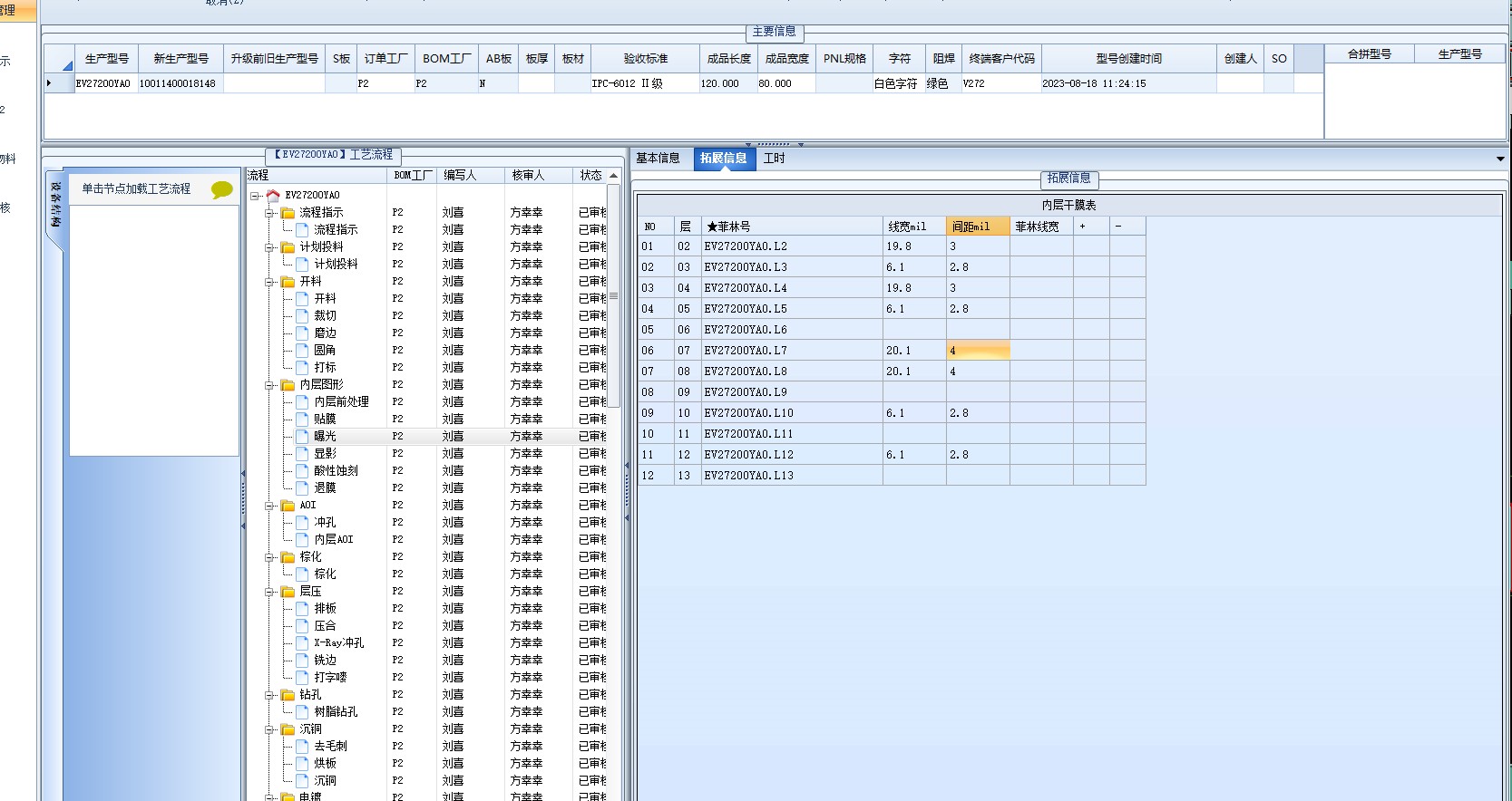Collapse the 开料 folder node
The image size is (1512, 801).
pos(269,281)
